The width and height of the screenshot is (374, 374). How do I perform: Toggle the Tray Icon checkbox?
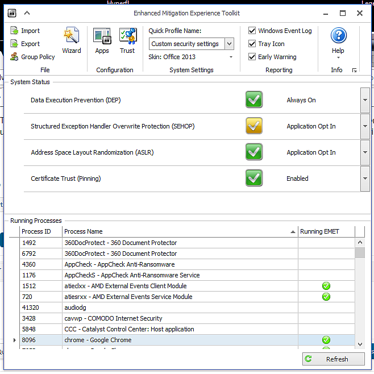click(x=252, y=44)
